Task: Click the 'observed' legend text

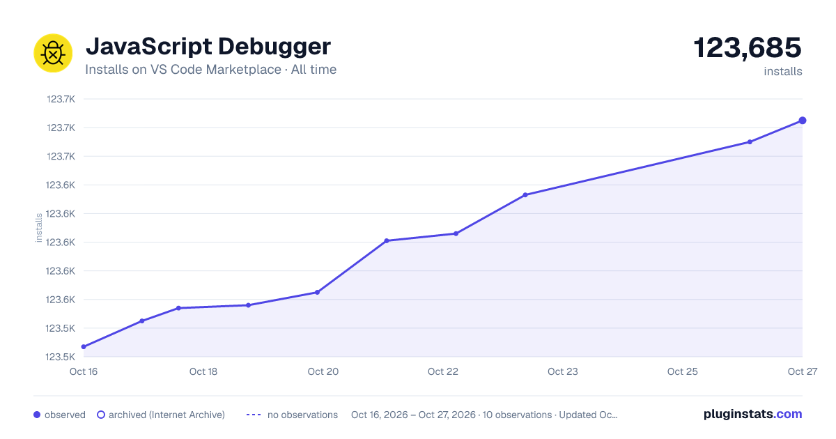Action: click(x=65, y=415)
